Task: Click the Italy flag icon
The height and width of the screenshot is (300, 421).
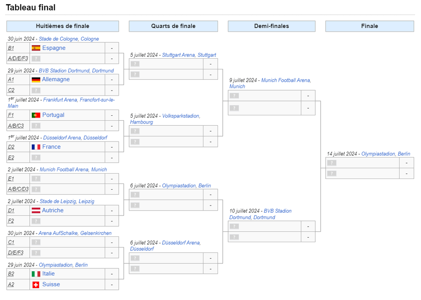Action: pos(36,274)
